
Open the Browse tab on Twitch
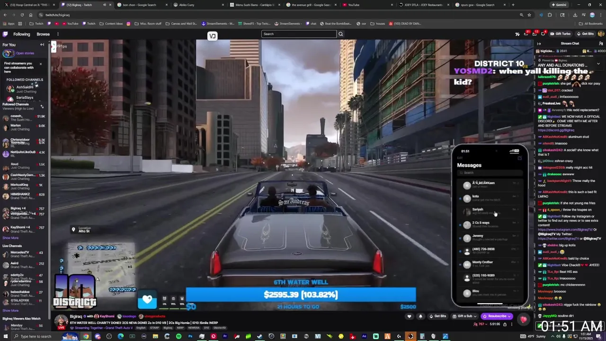pyautogui.click(x=43, y=34)
